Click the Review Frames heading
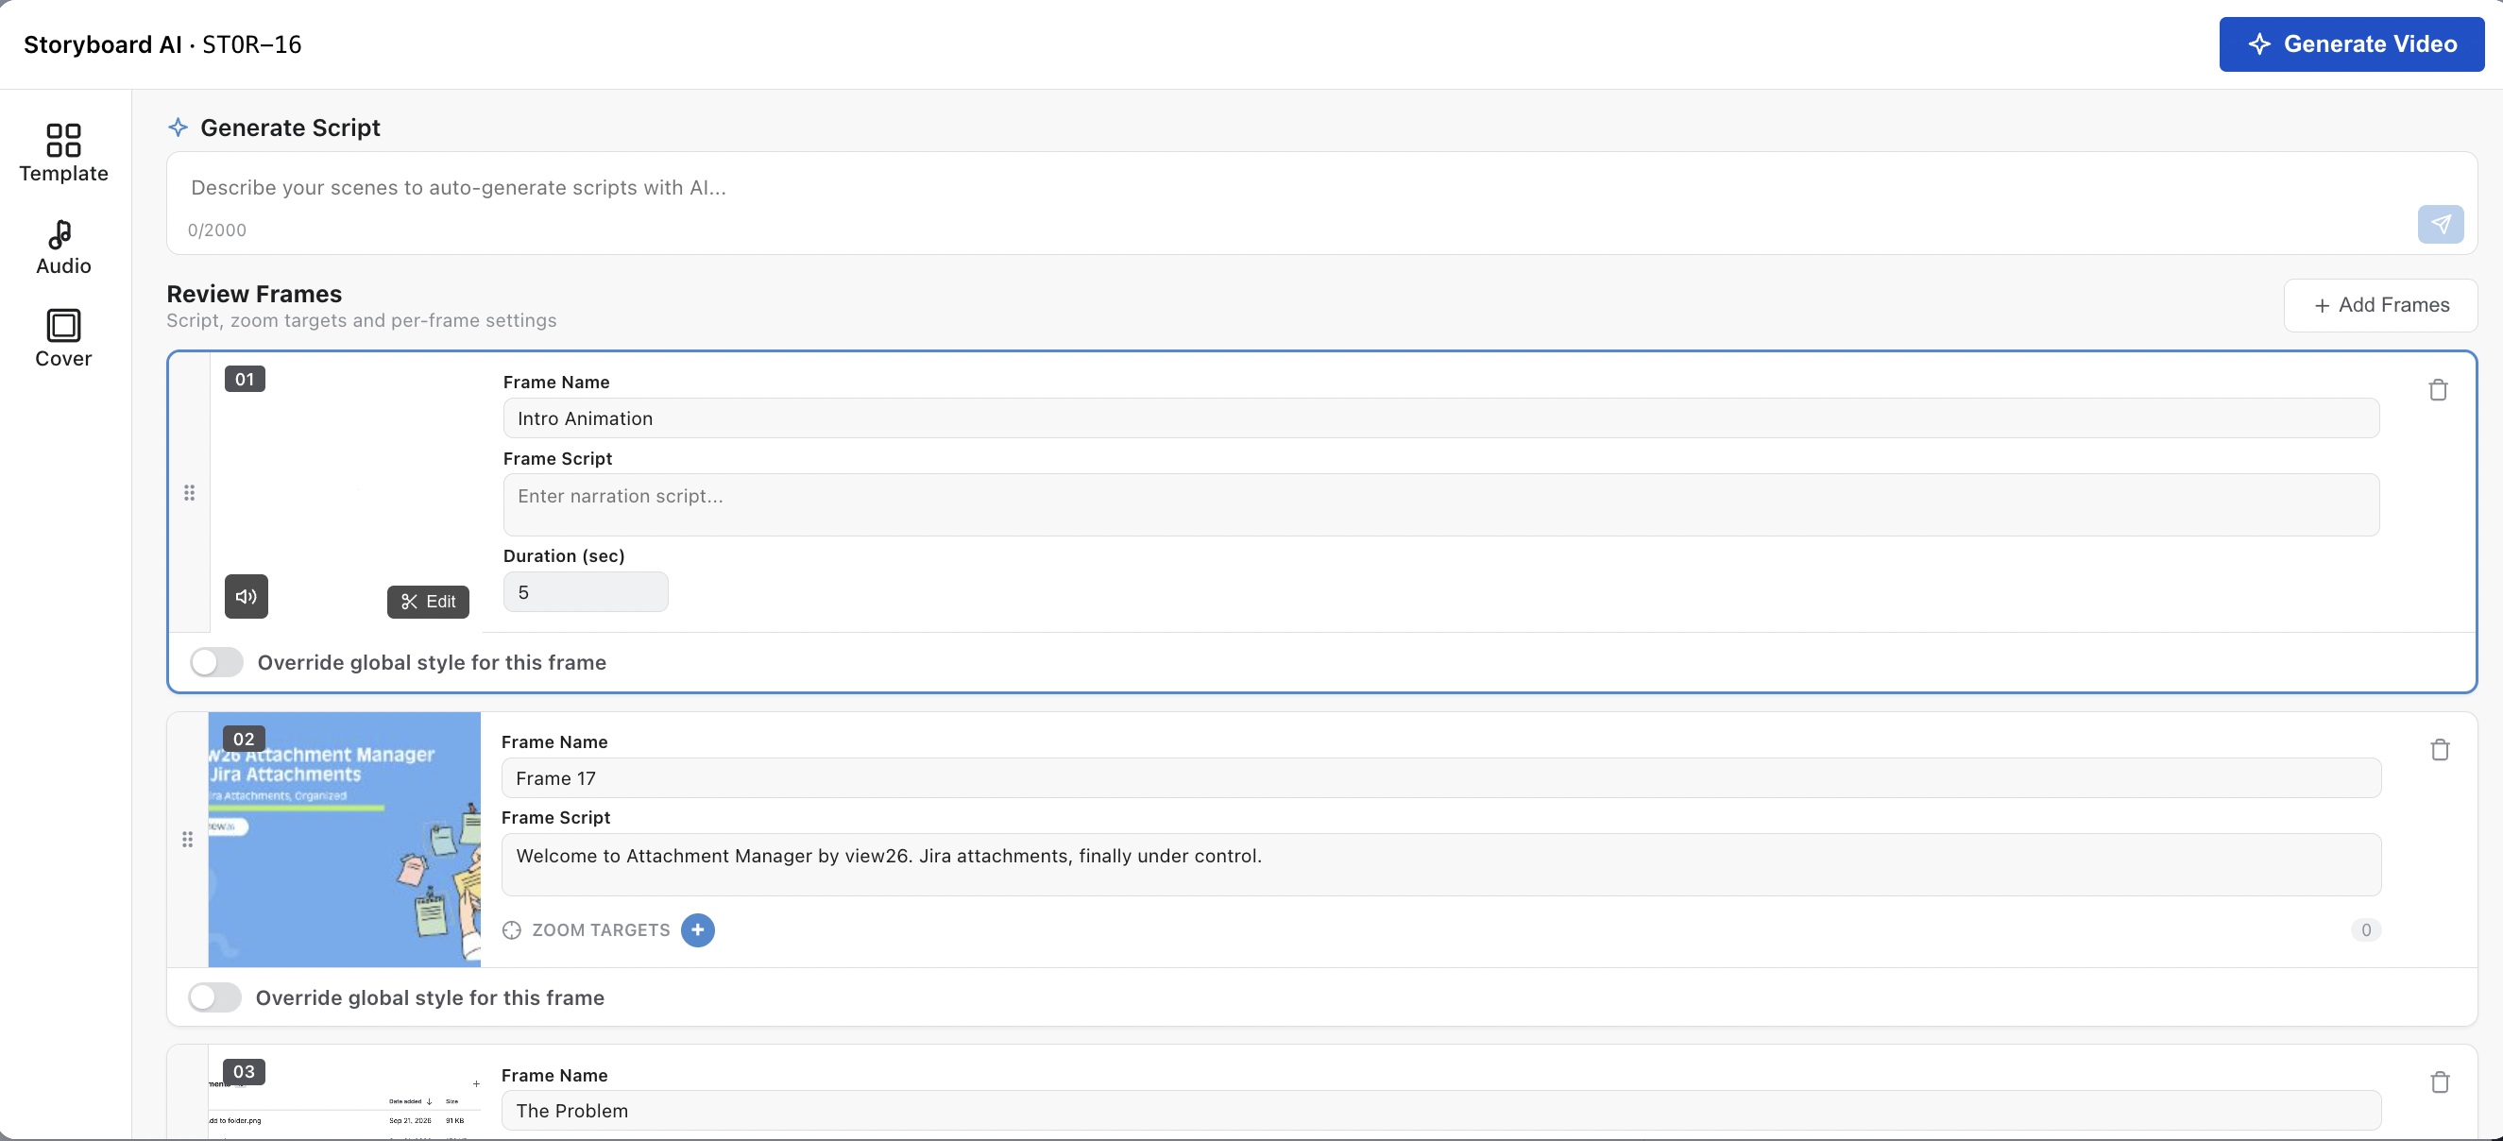 tap(255, 294)
